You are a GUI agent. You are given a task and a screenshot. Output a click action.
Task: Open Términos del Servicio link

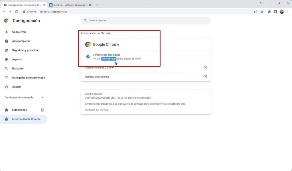(97, 110)
